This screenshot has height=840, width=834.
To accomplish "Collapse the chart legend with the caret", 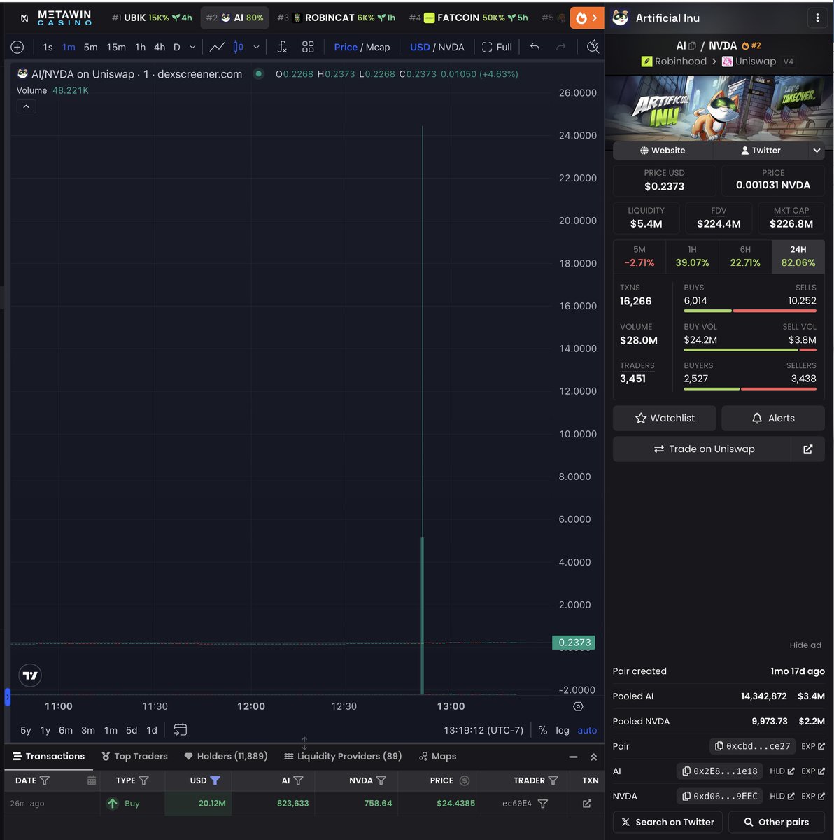I will point(26,106).
